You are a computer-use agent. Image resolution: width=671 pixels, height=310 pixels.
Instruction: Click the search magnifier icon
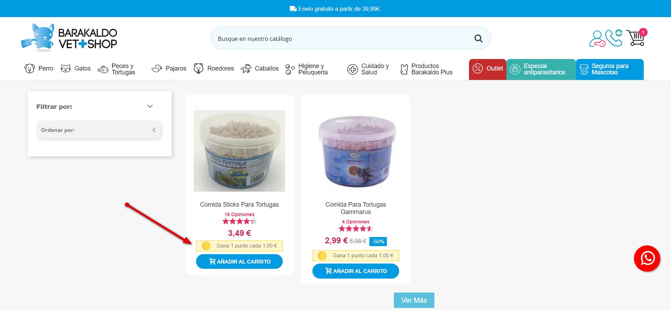478,38
